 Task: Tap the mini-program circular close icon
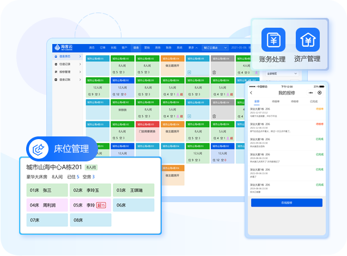click(x=320, y=93)
